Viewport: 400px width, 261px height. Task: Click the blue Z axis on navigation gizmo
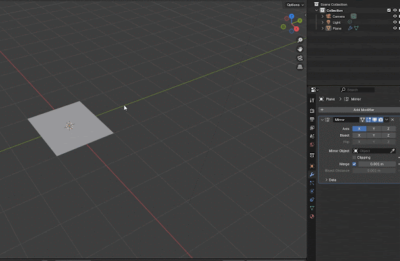(291, 16)
